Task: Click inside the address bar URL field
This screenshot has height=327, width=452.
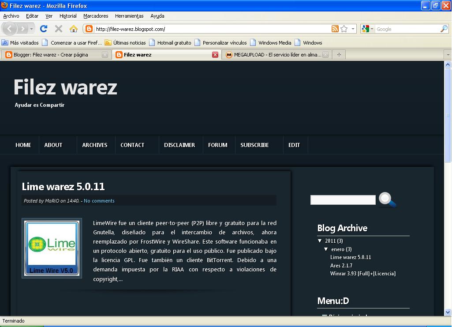Action: (x=176, y=28)
